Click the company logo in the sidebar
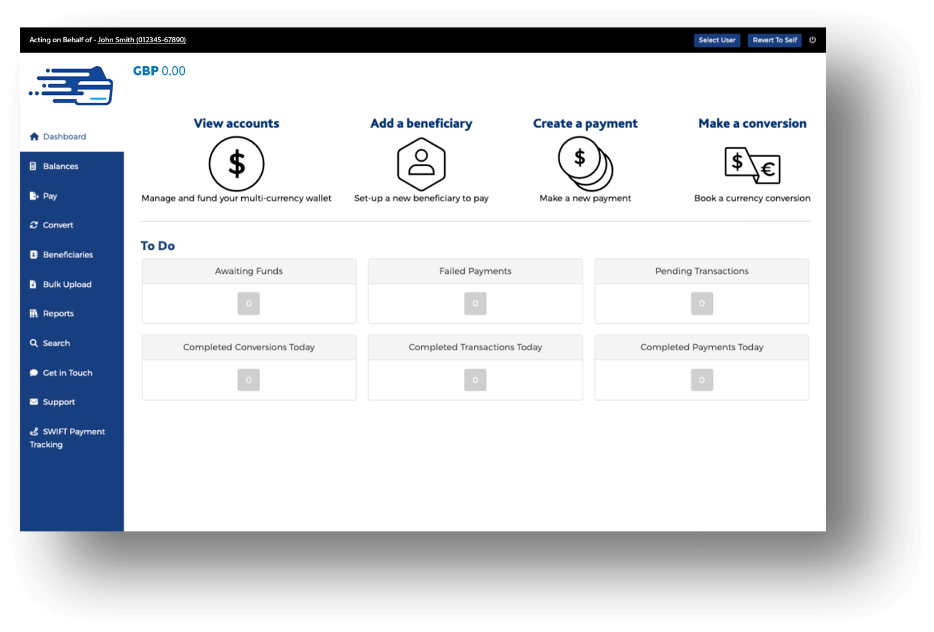The height and width of the screenshot is (632, 934). pos(71,86)
